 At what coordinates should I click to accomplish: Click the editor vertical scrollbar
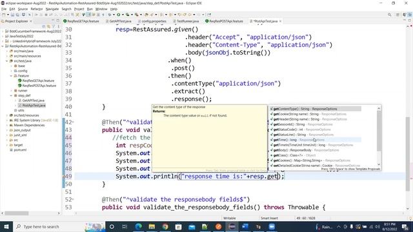click(x=408, y=154)
